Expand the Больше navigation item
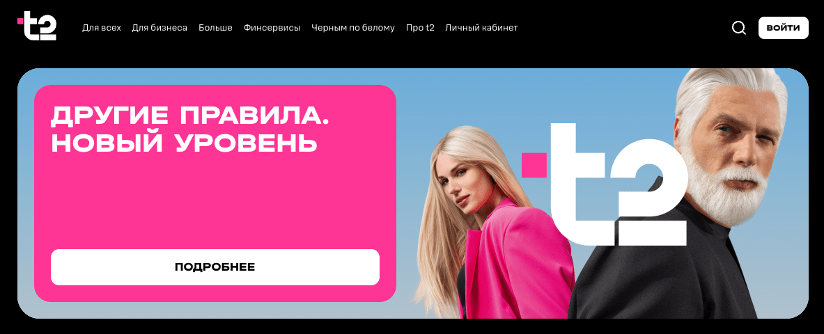The height and width of the screenshot is (334, 824). pyautogui.click(x=215, y=28)
